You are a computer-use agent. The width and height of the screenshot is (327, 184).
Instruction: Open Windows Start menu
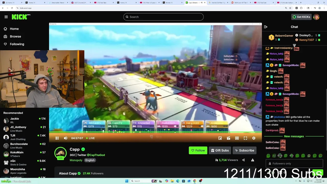[x=126, y=181]
